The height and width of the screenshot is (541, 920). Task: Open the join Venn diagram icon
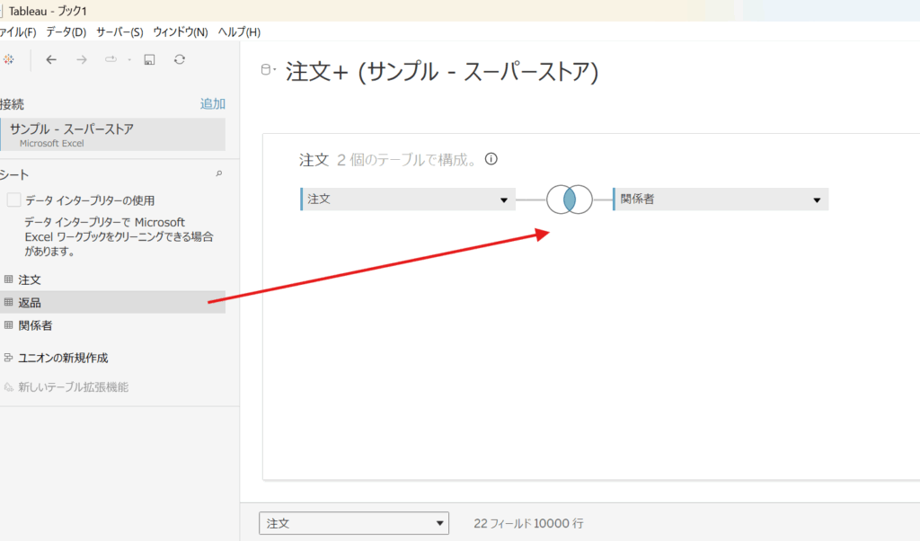click(569, 200)
